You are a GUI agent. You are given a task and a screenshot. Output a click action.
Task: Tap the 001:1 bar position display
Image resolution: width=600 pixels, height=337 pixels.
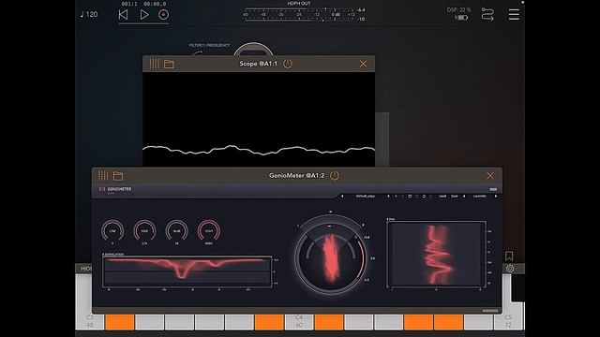(129, 4)
